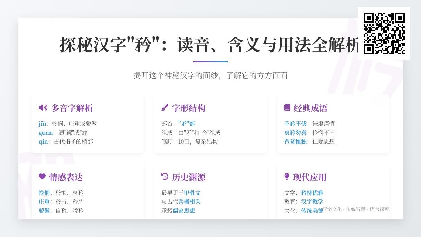Click the idiom 不矜不伐
Viewport: 421px width, 237px height.
[295, 124]
